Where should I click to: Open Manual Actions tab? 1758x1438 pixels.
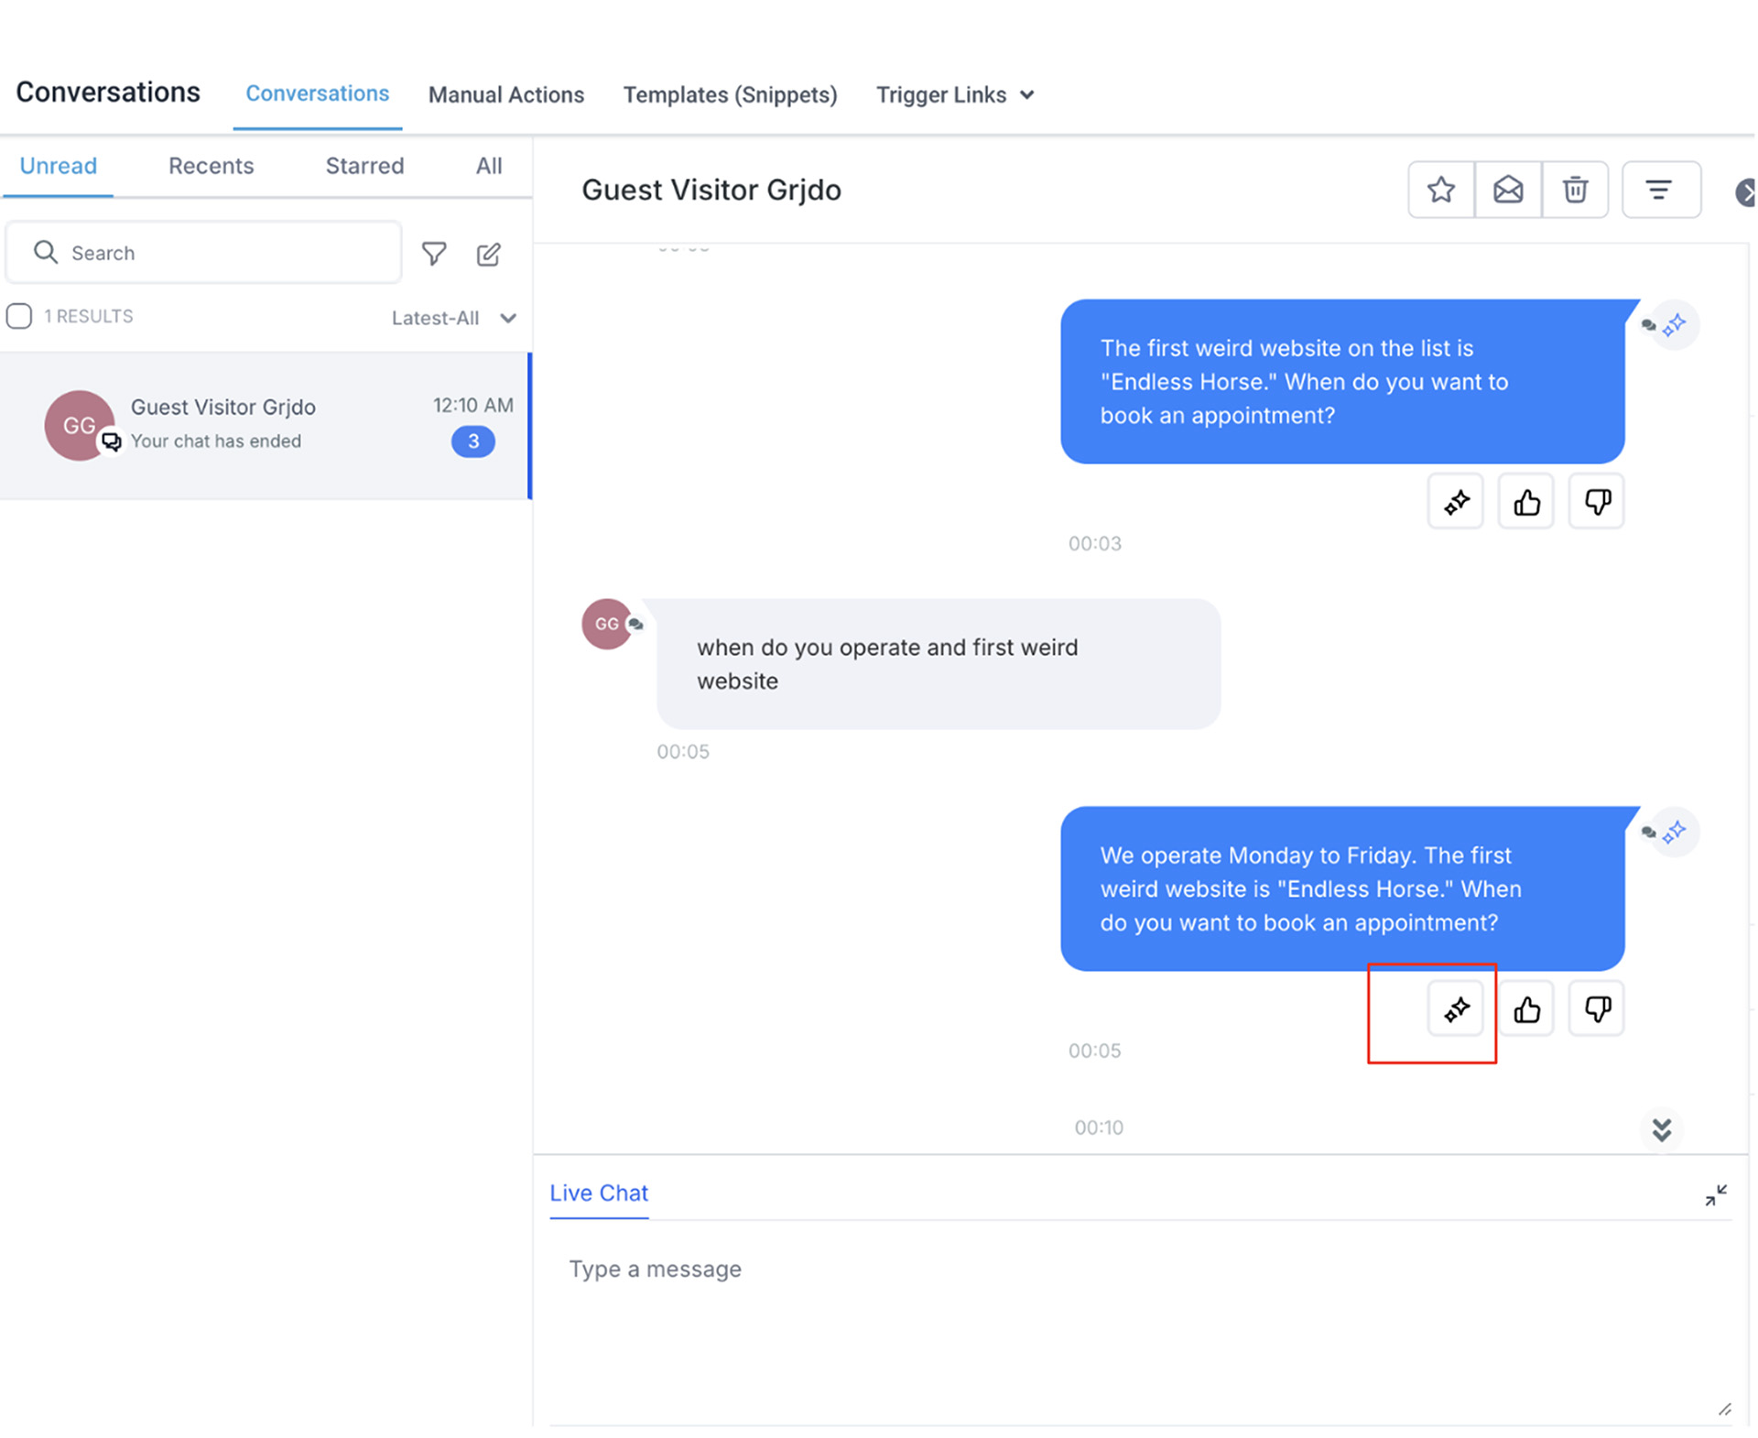point(505,94)
